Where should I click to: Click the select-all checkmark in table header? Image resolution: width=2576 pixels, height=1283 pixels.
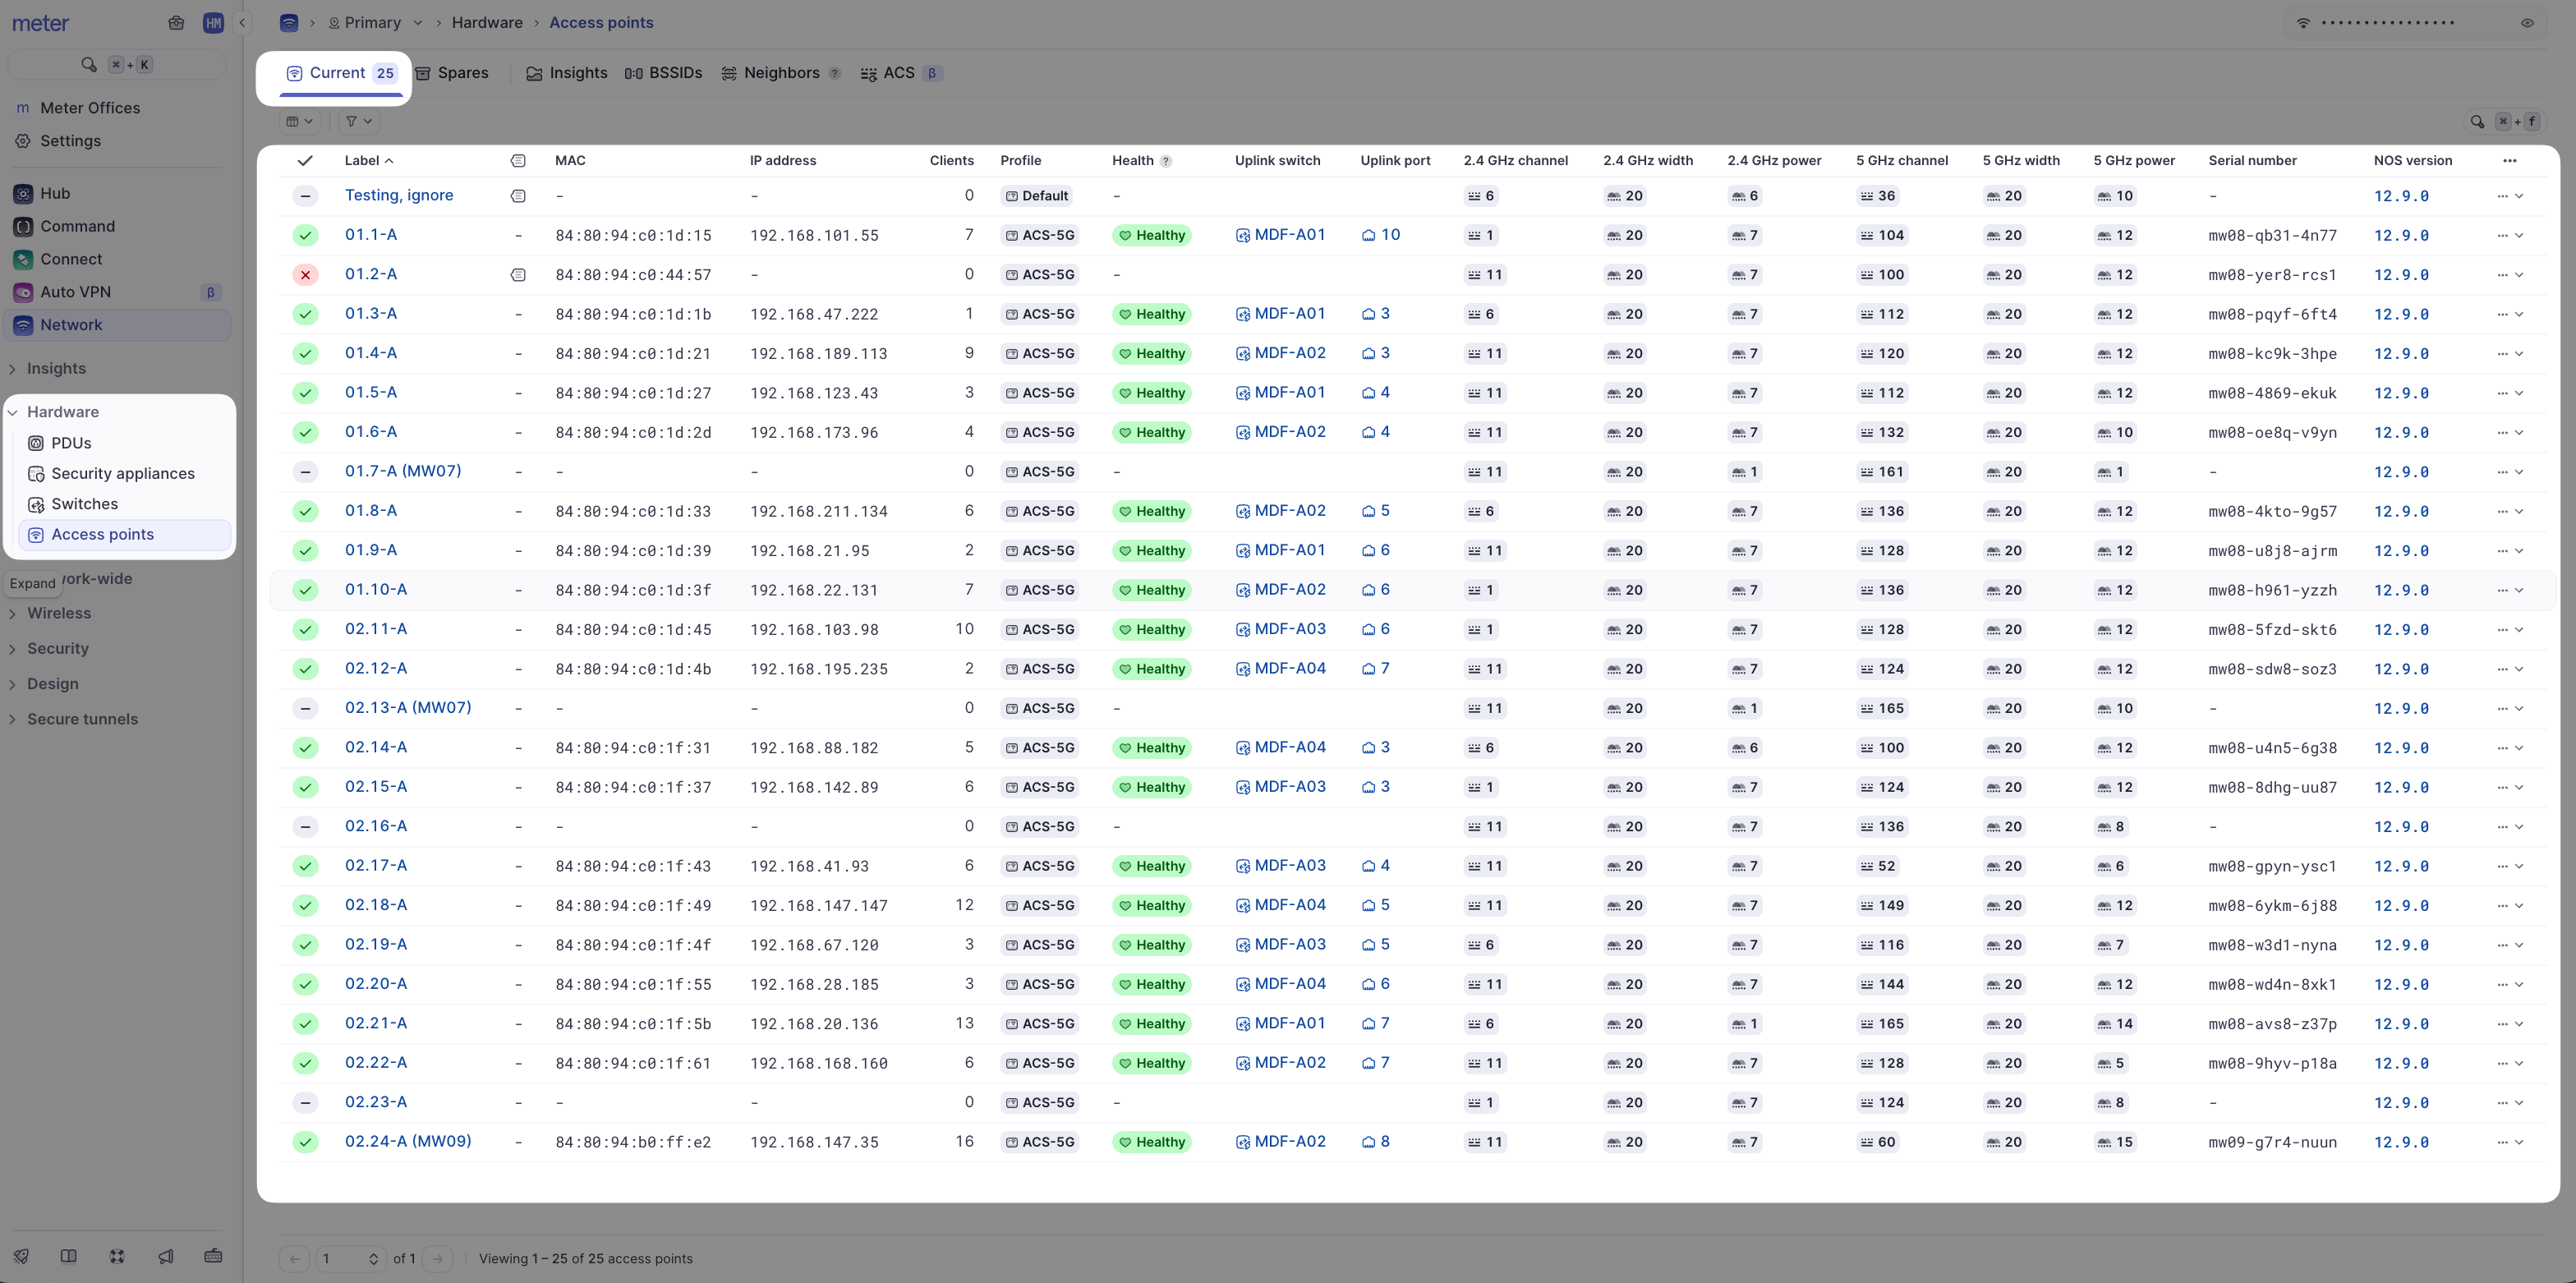[306, 159]
